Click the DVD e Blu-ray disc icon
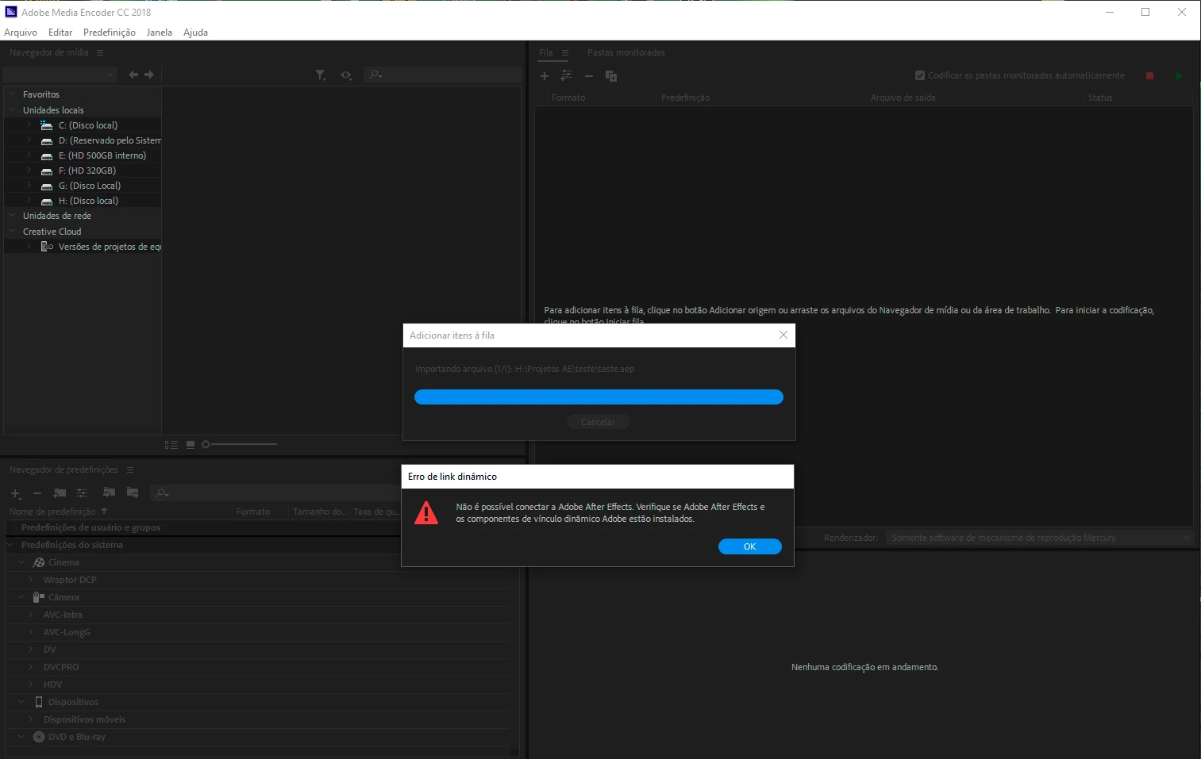The height and width of the screenshot is (759, 1201). click(x=39, y=737)
